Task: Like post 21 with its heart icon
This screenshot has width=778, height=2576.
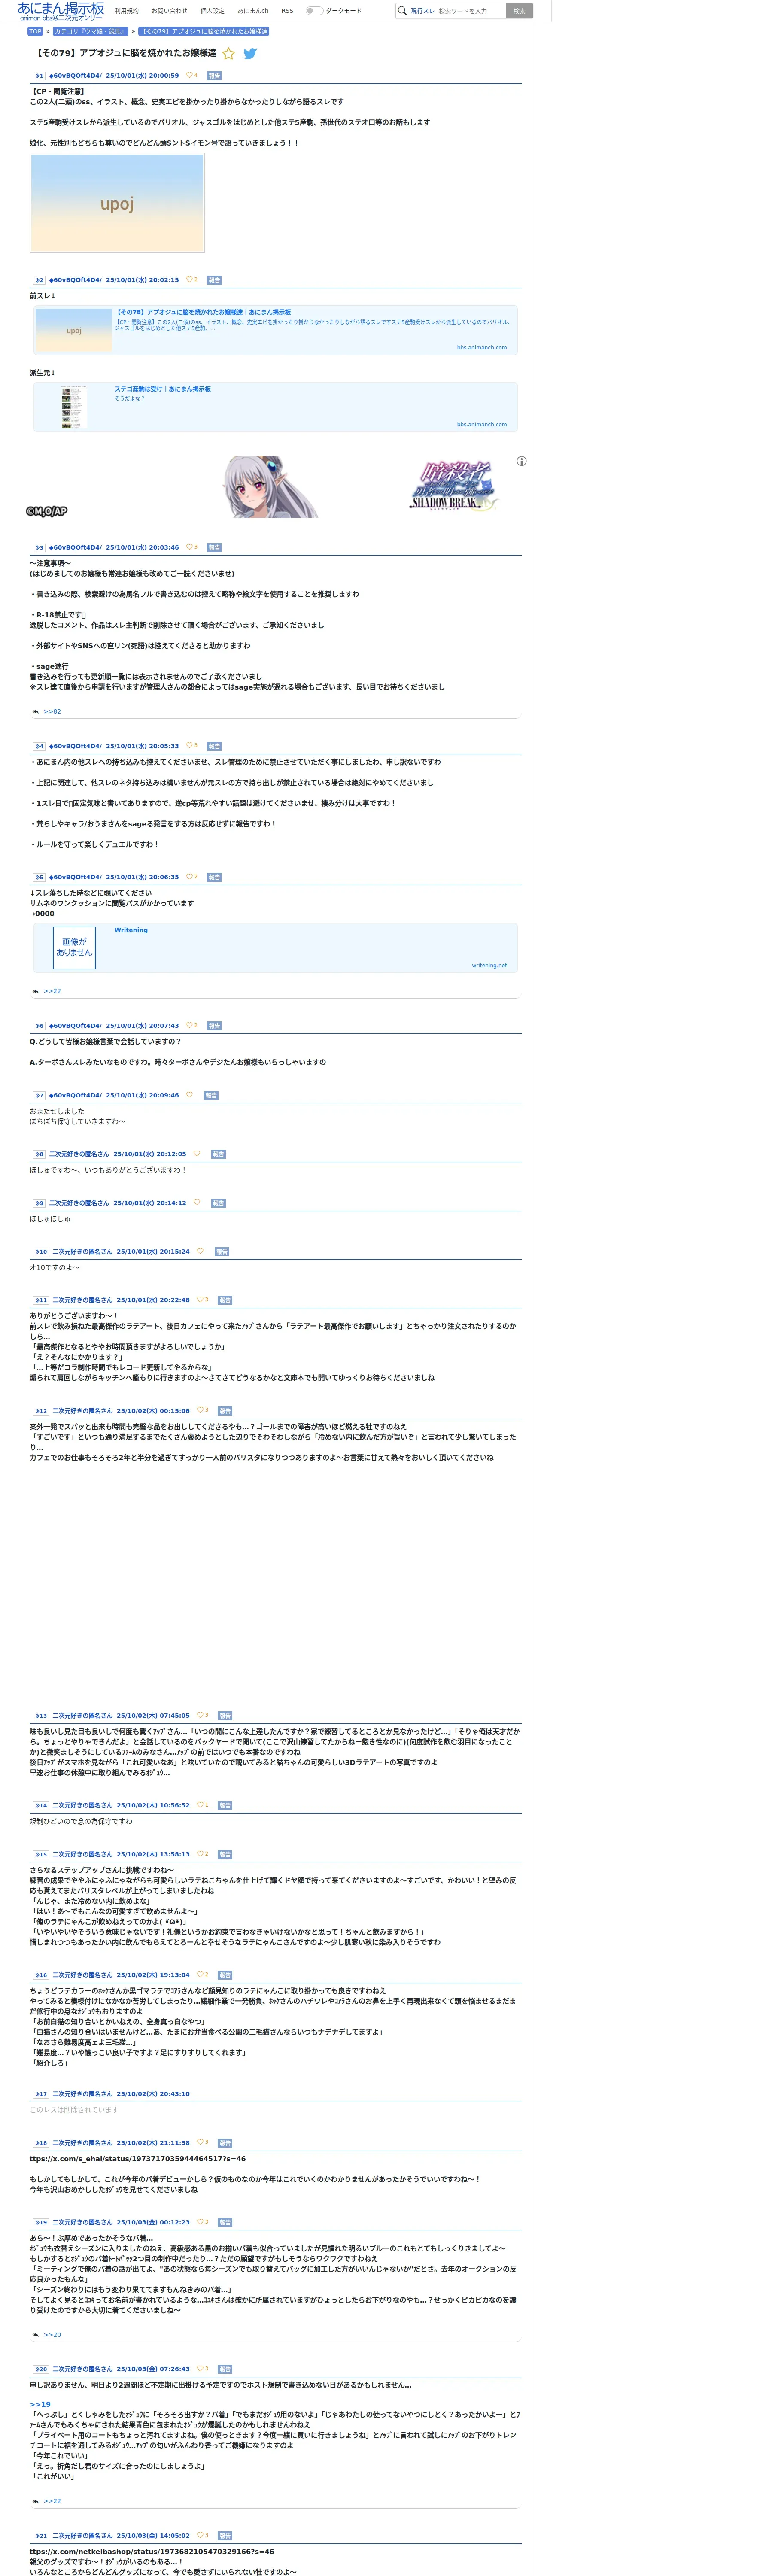Action: 200,2535
